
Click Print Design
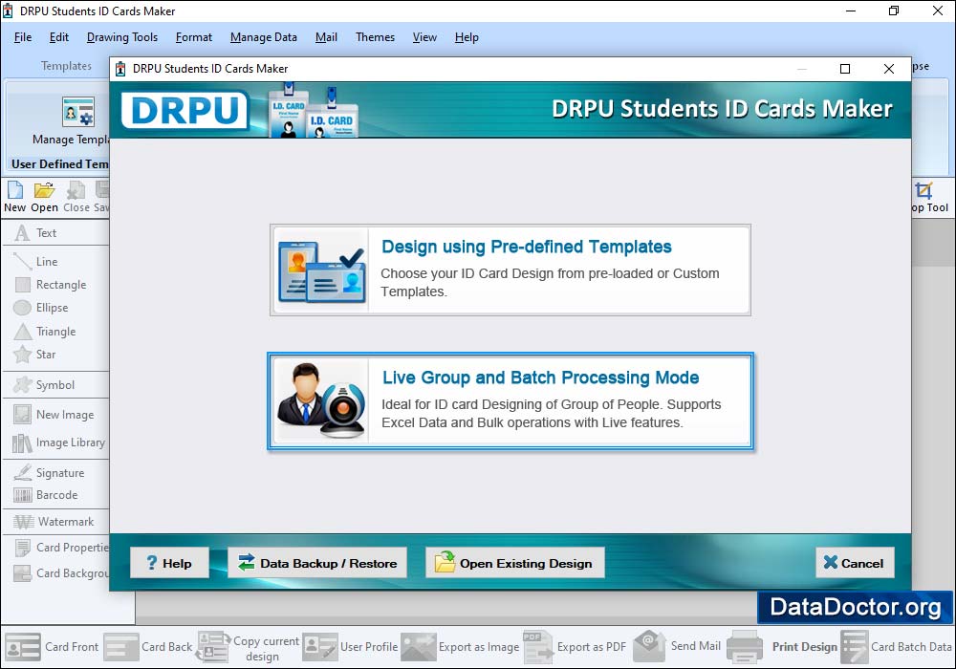point(783,647)
